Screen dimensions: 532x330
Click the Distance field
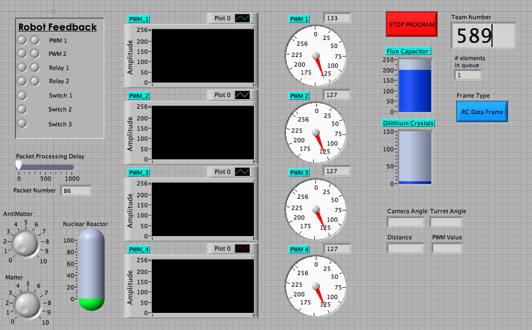406,248
